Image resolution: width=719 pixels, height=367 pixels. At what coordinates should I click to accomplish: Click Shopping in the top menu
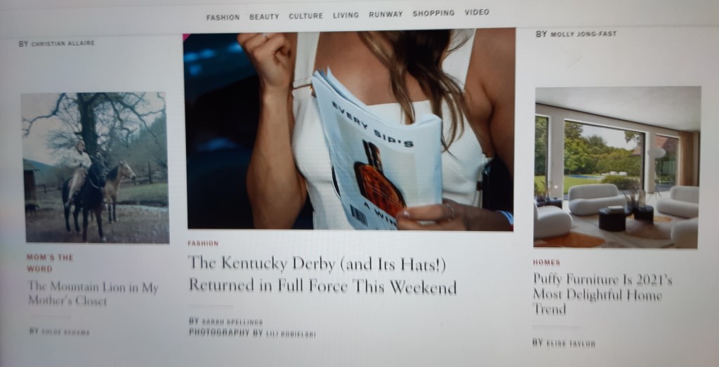point(433,13)
